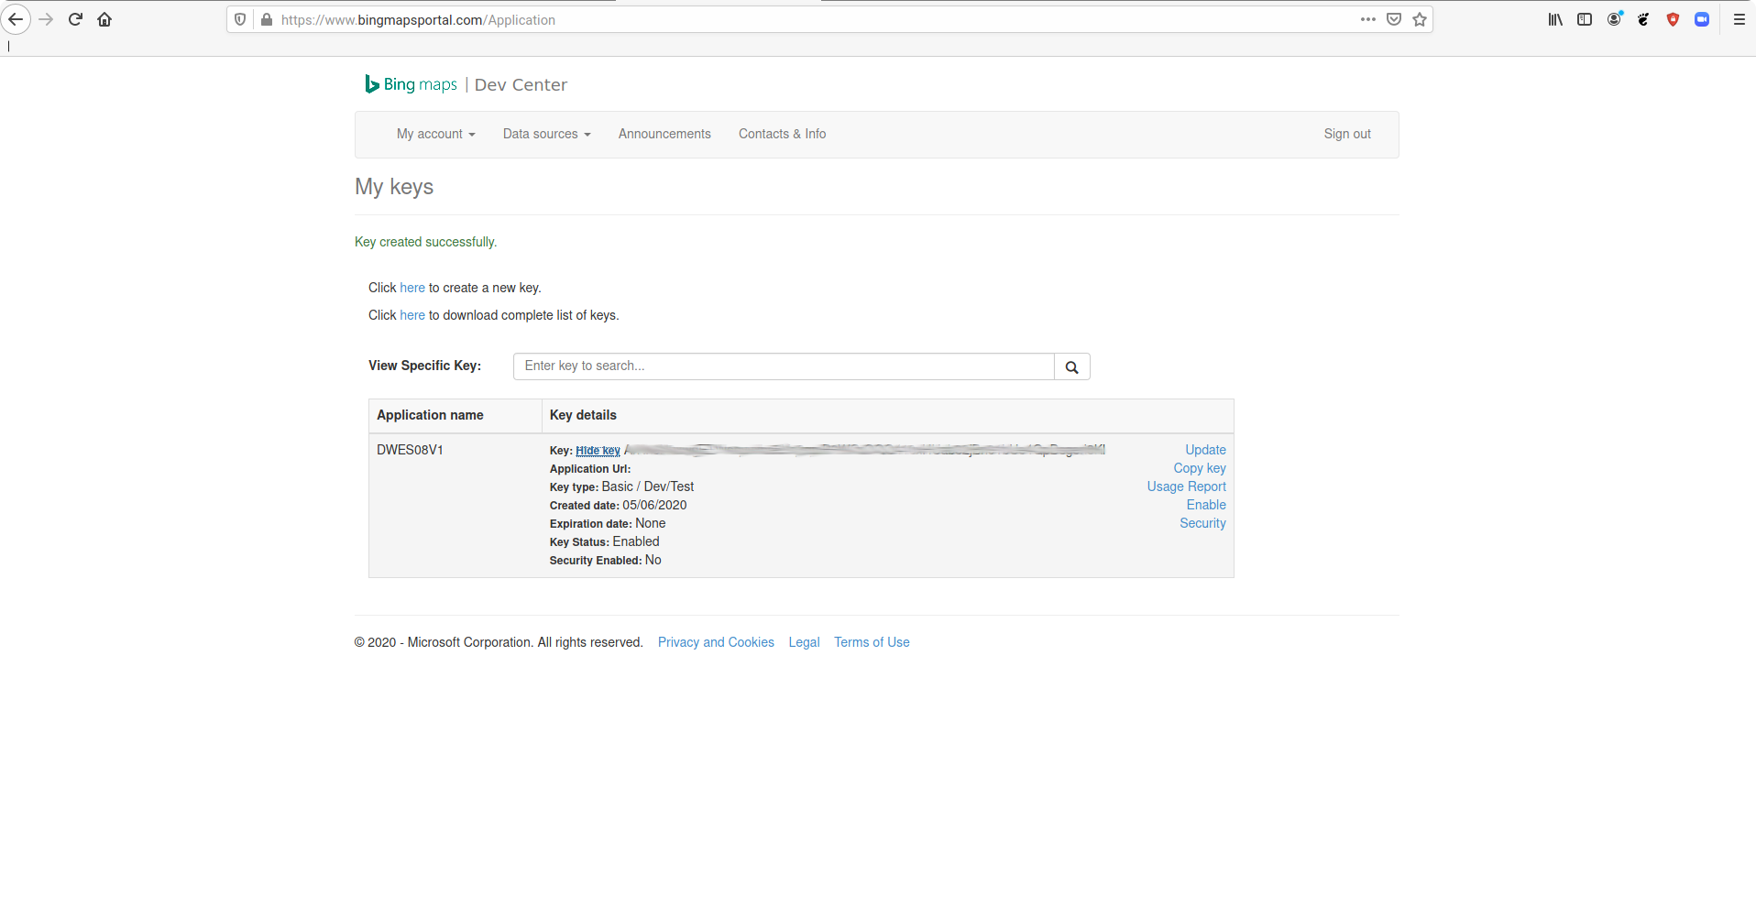Image resolution: width=1756 pixels, height=907 pixels.
Task: Open the browser home page
Action: click(104, 19)
